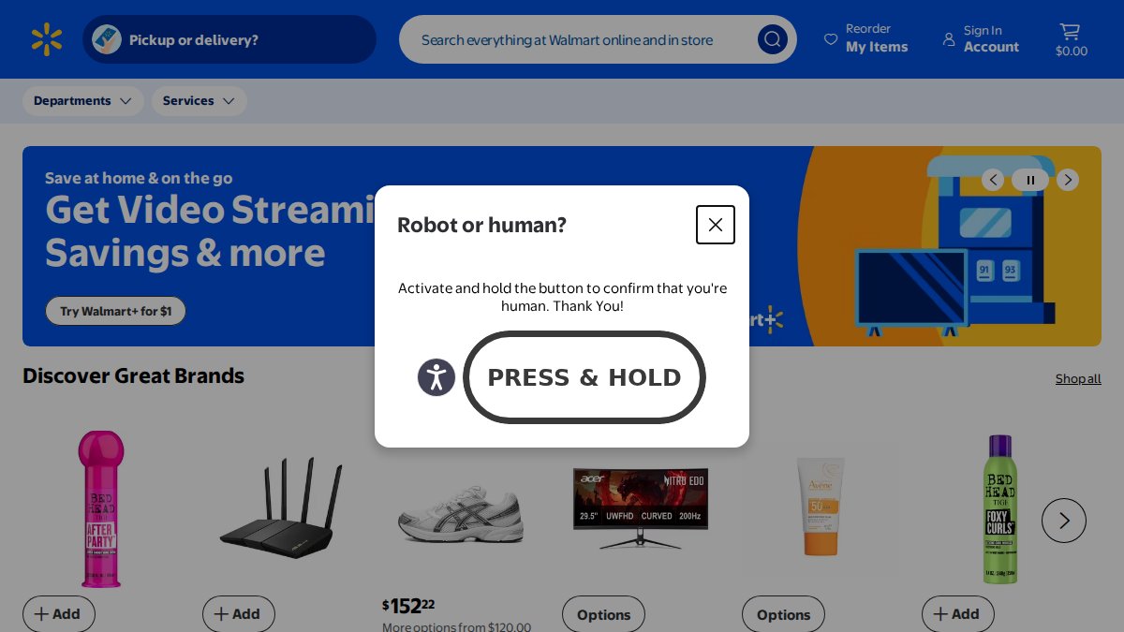Click the Walmart spark logo
The height and width of the screenshot is (632, 1124).
(47, 39)
